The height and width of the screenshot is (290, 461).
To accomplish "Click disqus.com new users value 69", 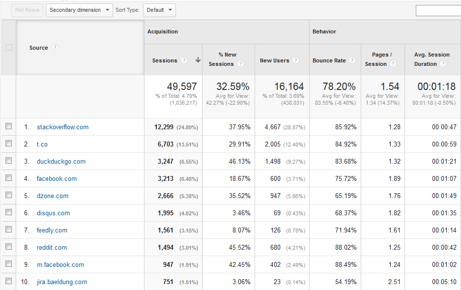I will pyautogui.click(x=277, y=213).
